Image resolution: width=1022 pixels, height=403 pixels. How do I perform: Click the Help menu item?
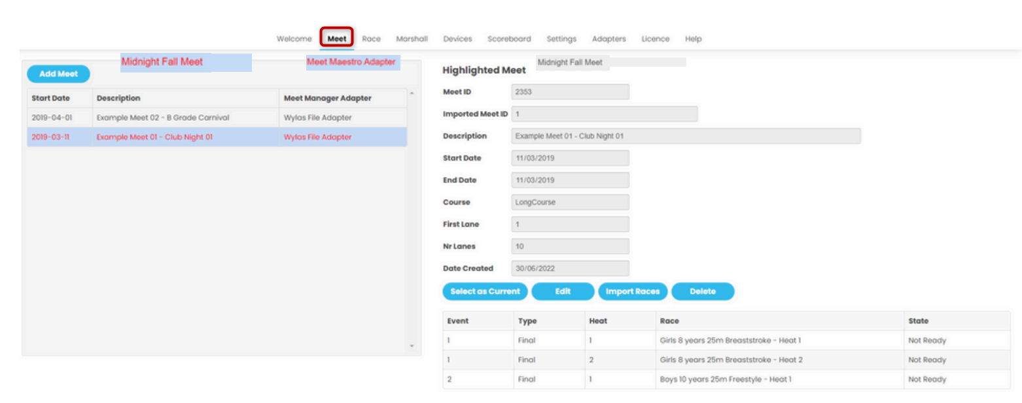pyautogui.click(x=693, y=39)
